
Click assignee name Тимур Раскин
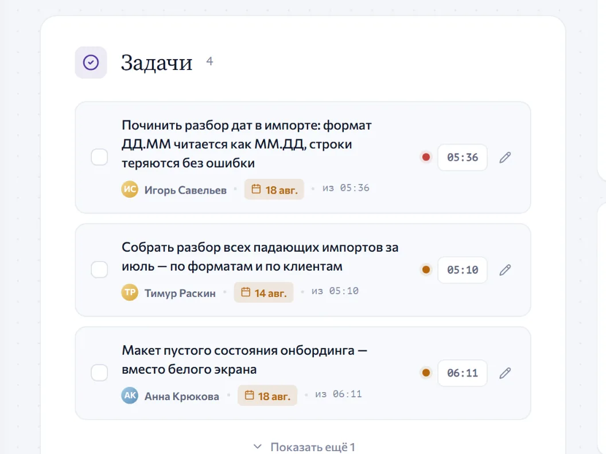tap(180, 293)
